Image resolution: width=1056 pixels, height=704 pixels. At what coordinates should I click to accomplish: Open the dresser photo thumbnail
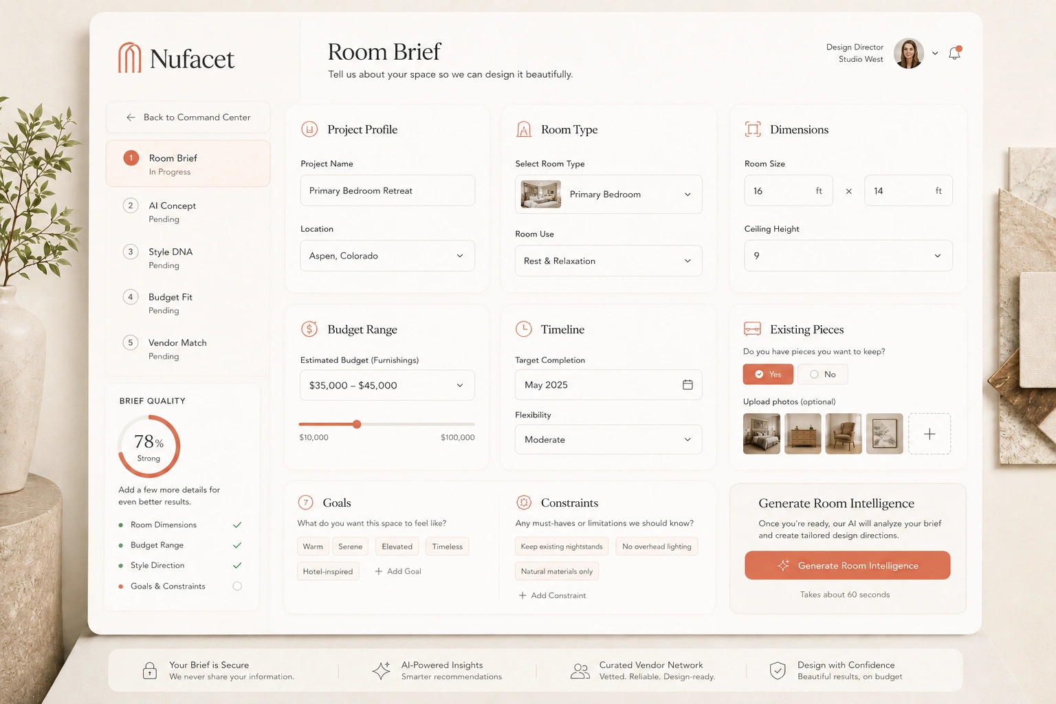(x=803, y=434)
